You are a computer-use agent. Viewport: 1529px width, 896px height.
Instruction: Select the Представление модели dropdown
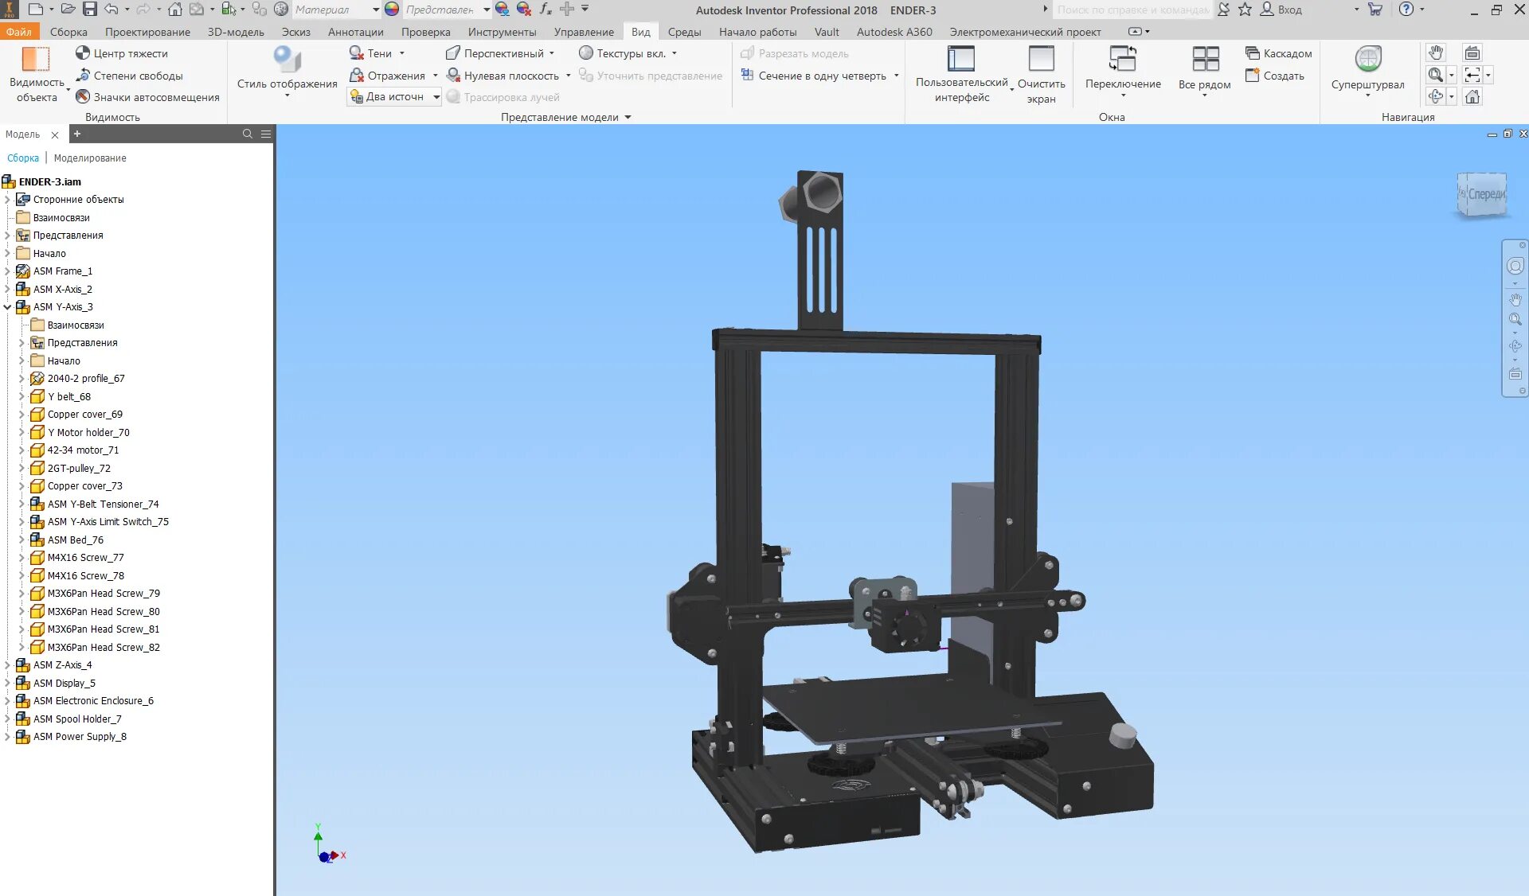(x=565, y=116)
